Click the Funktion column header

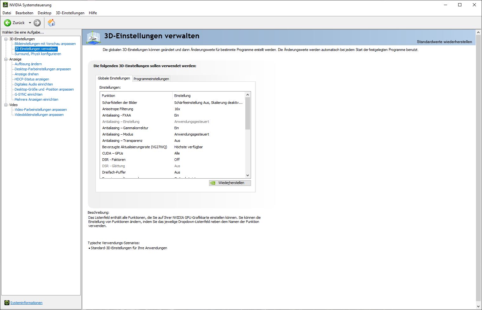pyautogui.click(x=136, y=96)
